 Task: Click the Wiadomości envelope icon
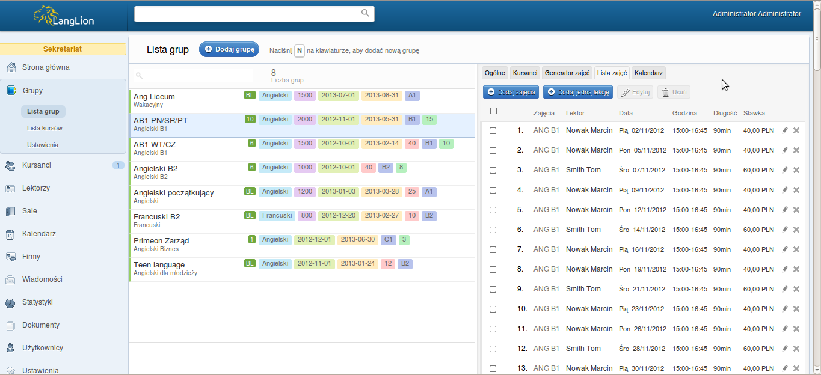[x=10, y=279]
